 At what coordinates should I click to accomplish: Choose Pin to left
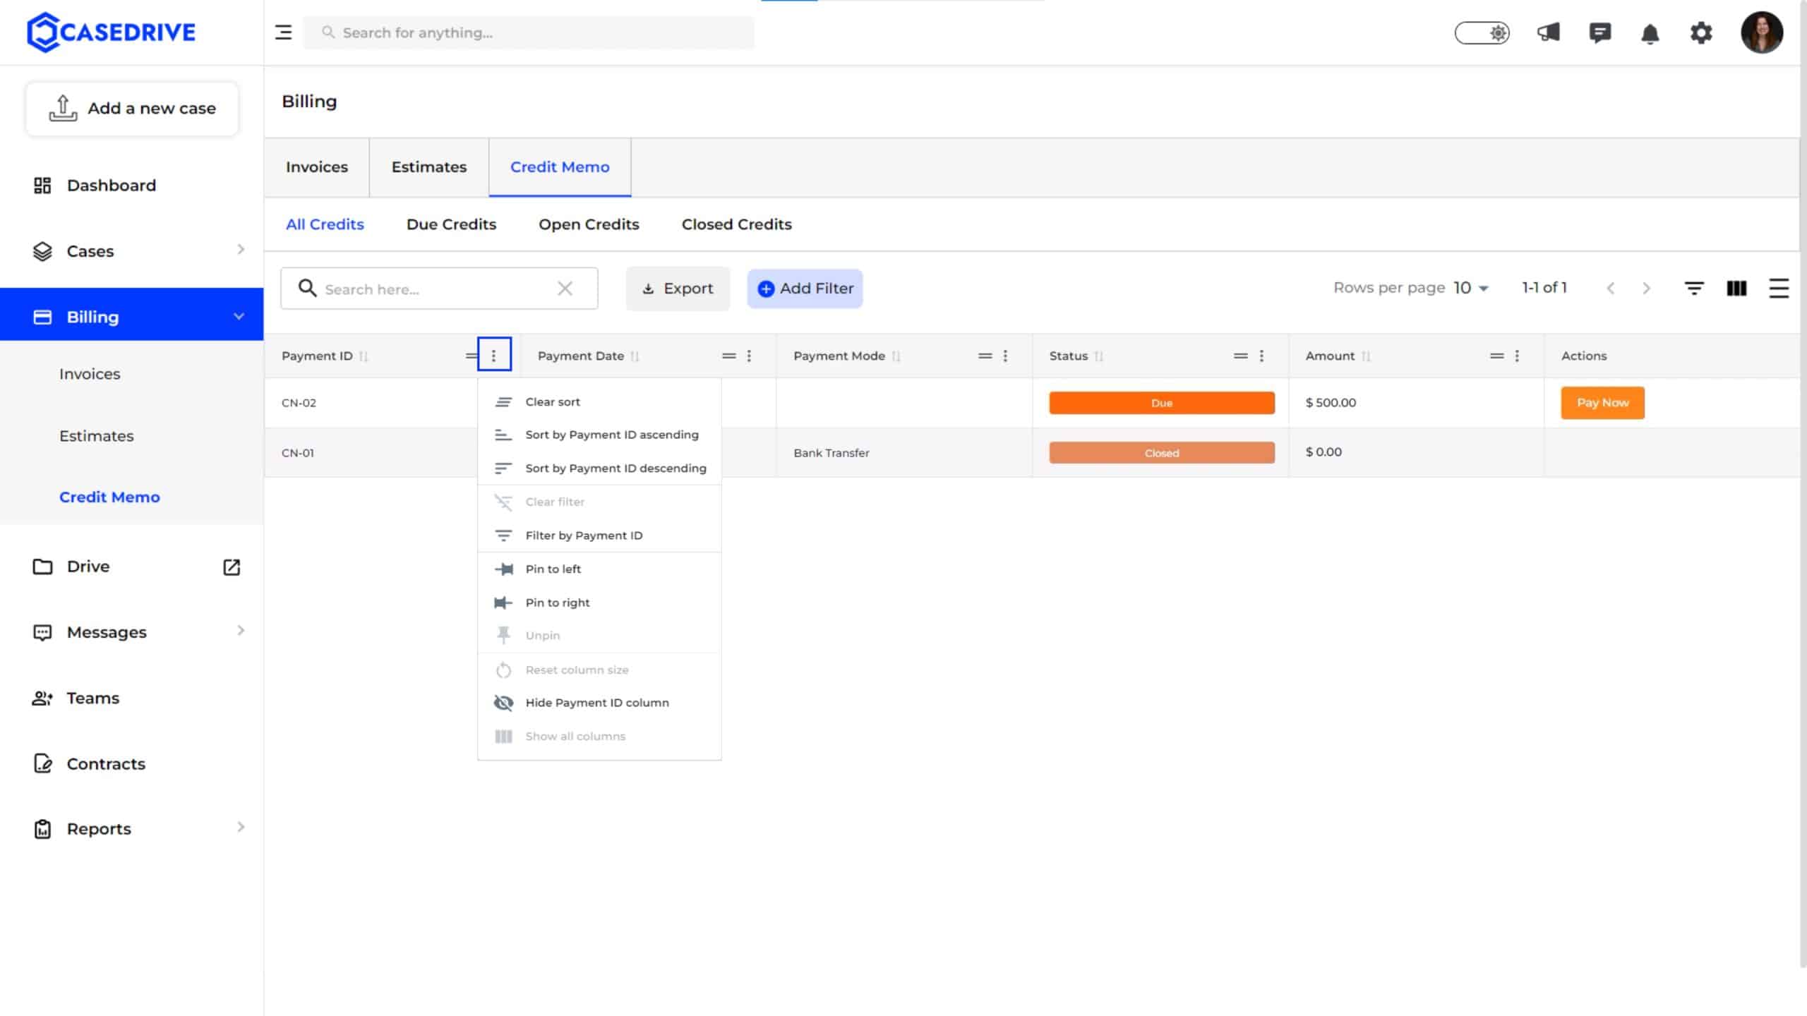click(599, 569)
